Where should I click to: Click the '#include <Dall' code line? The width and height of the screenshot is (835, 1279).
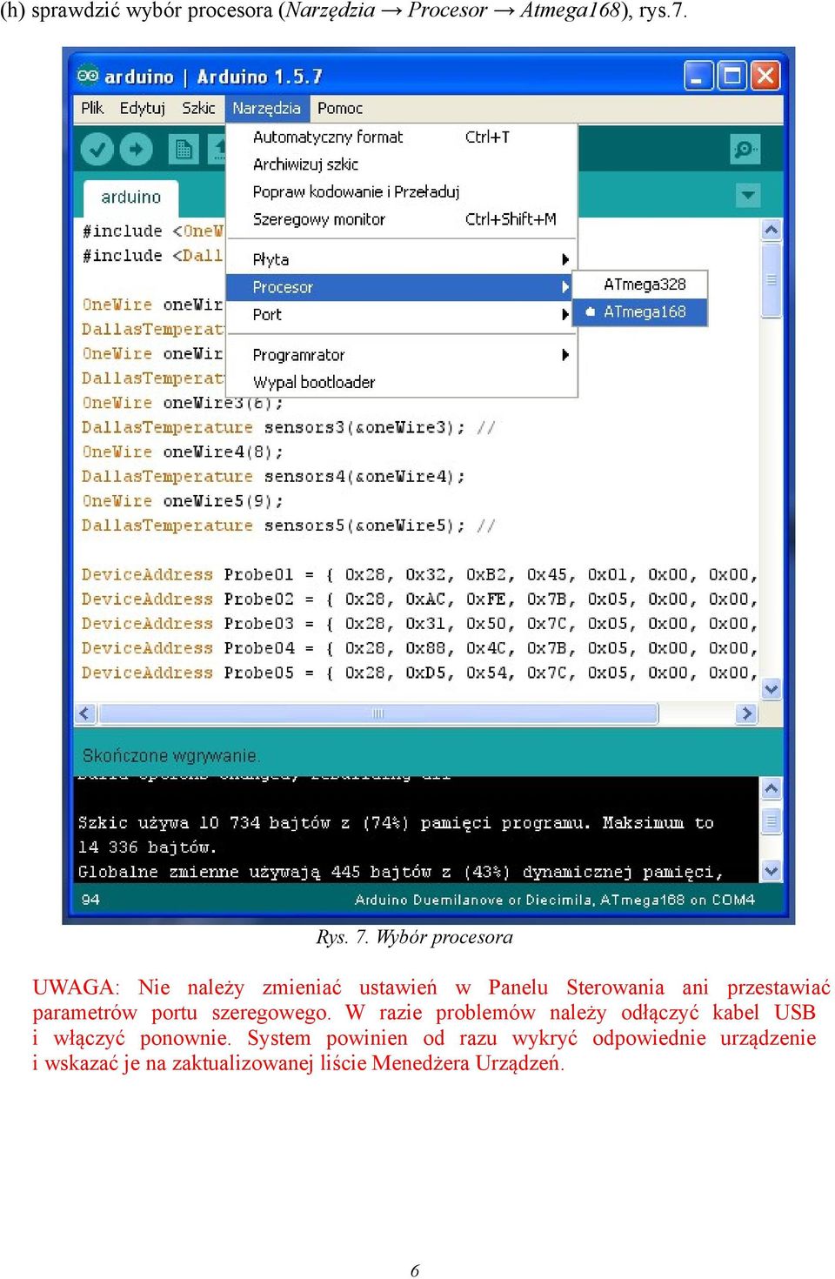152,255
